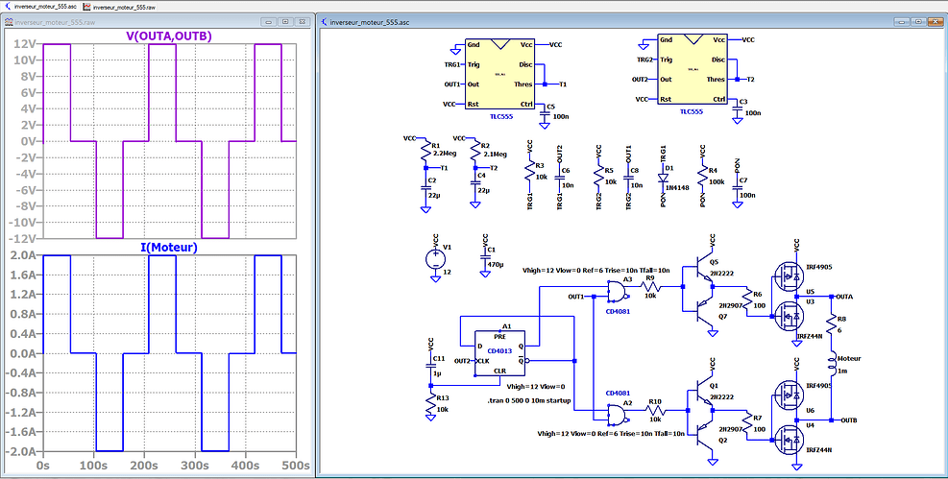Click transistor Q1 2N2222
Viewport: 948px width, 479px height.
(704, 391)
